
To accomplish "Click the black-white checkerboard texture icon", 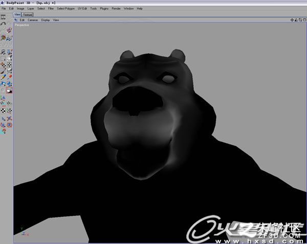I will [x=3, y=111].
